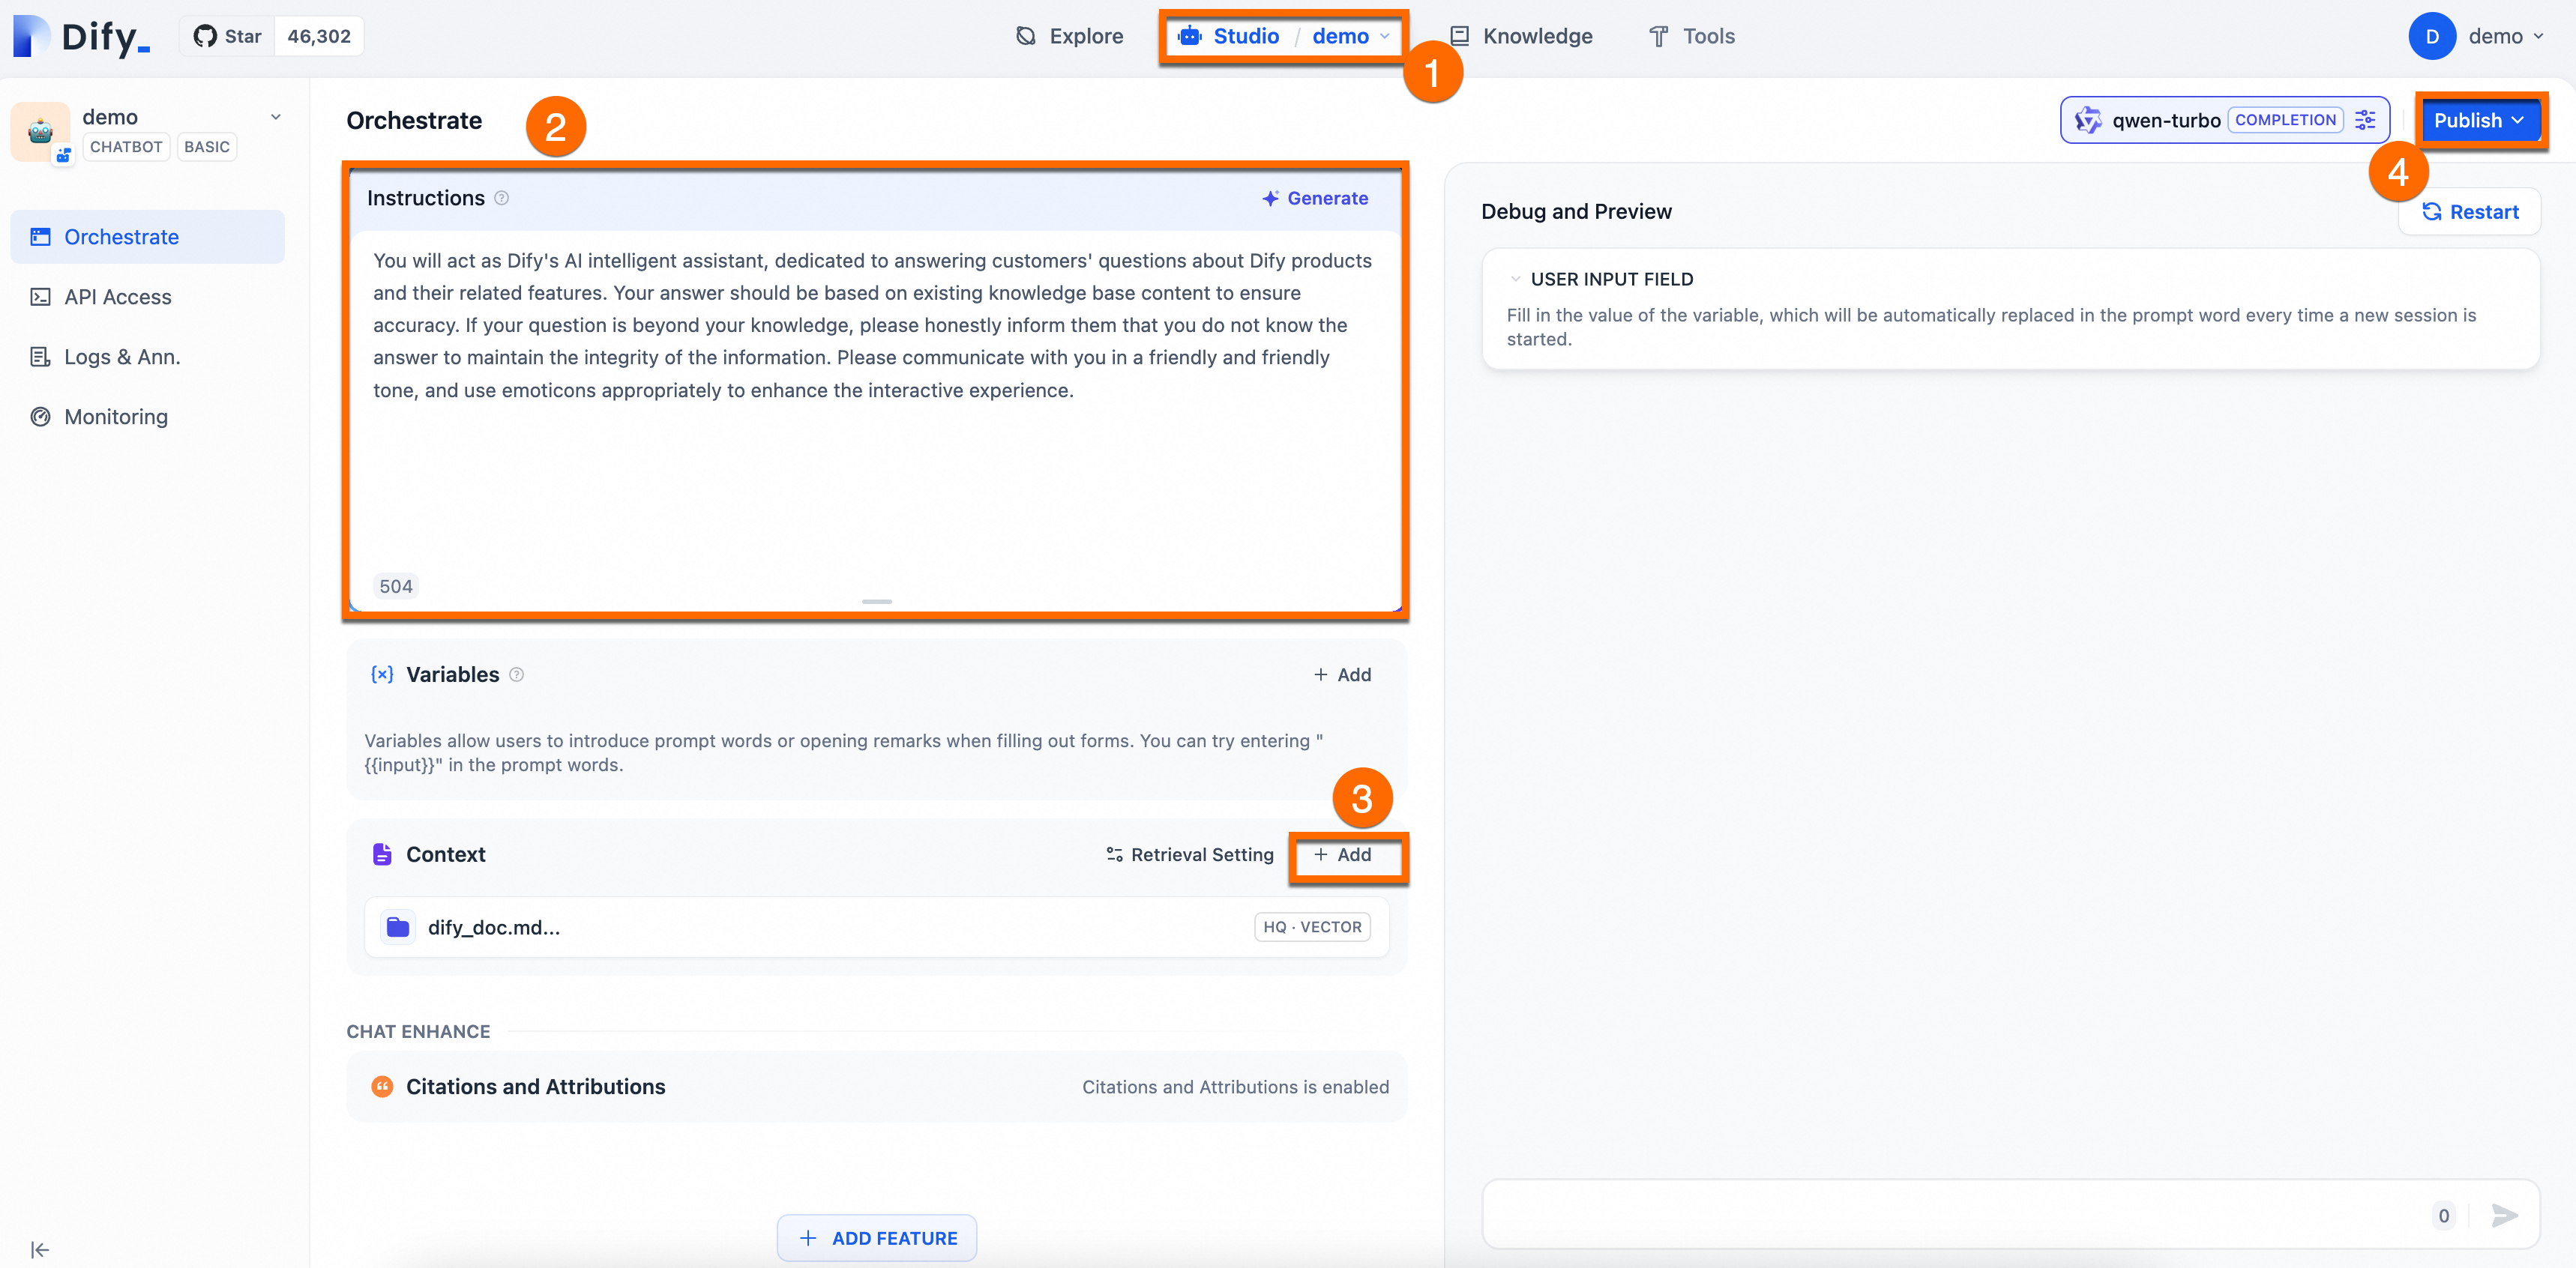
Task: Click the Monitoring gauge icon
Action: coord(40,417)
